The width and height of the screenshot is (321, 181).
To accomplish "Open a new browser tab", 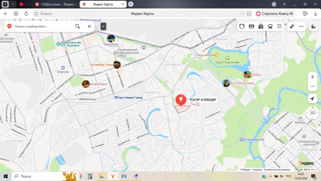I will tap(131, 4).
